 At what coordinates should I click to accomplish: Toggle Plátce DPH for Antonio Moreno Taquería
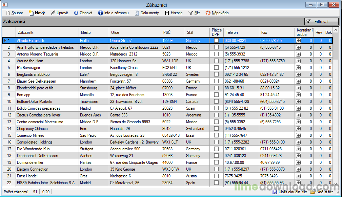(216, 54)
